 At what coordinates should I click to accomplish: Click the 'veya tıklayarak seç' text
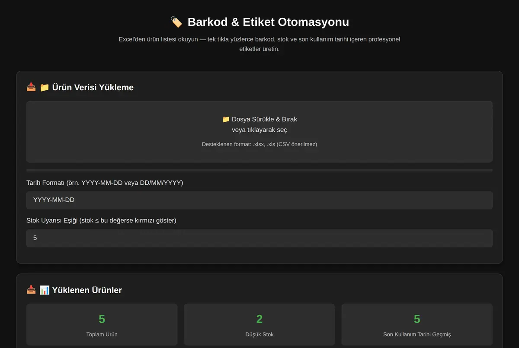click(259, 130)
